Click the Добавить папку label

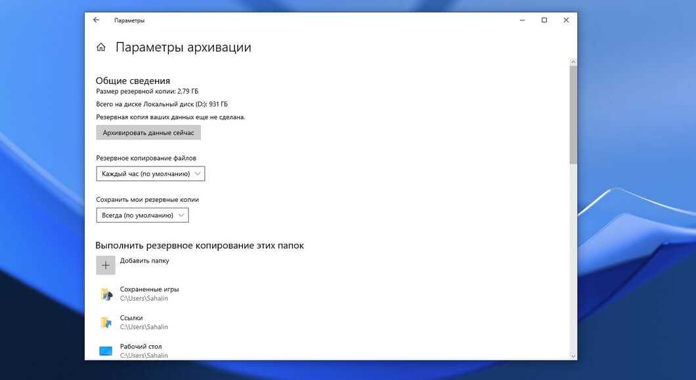point(144,261)
